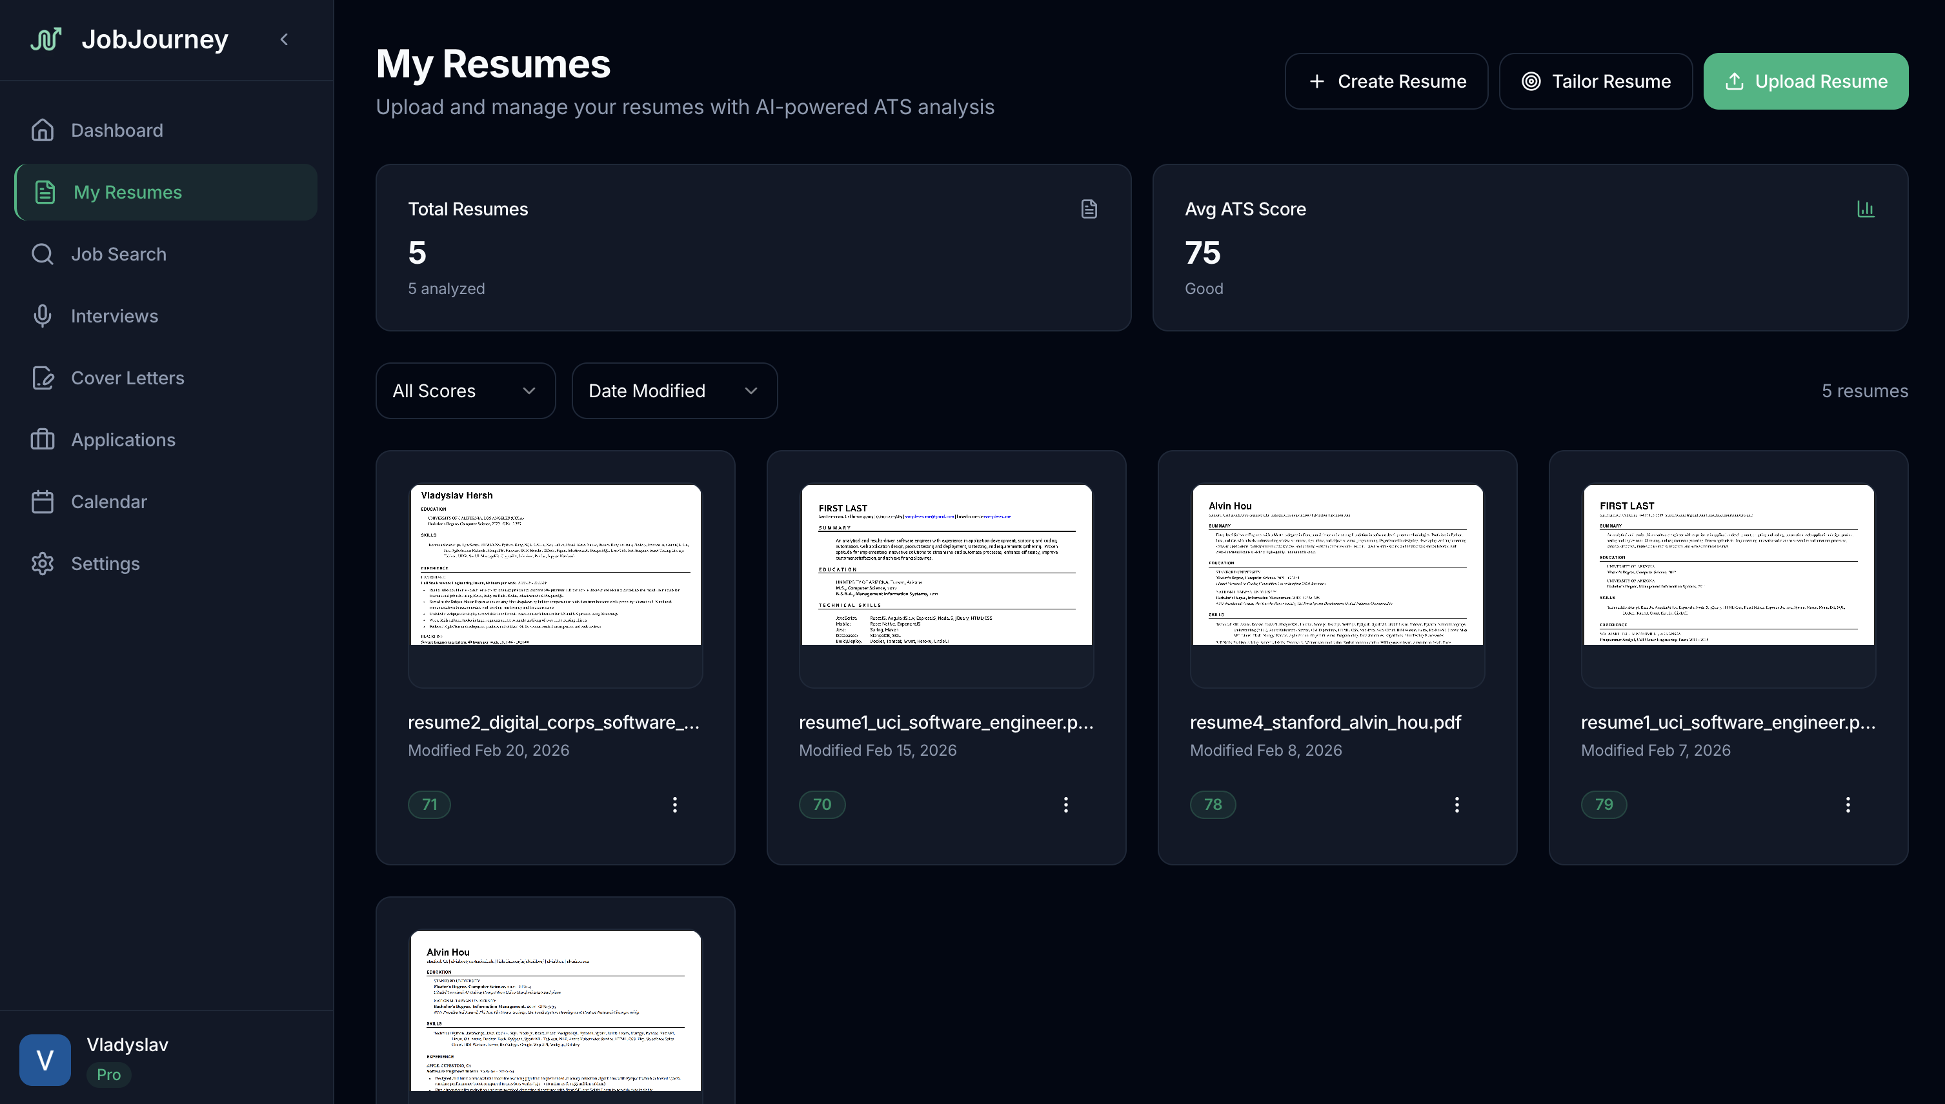
Task: Click the Vladyslav user avatar
Action: (x=45, y=1060)
